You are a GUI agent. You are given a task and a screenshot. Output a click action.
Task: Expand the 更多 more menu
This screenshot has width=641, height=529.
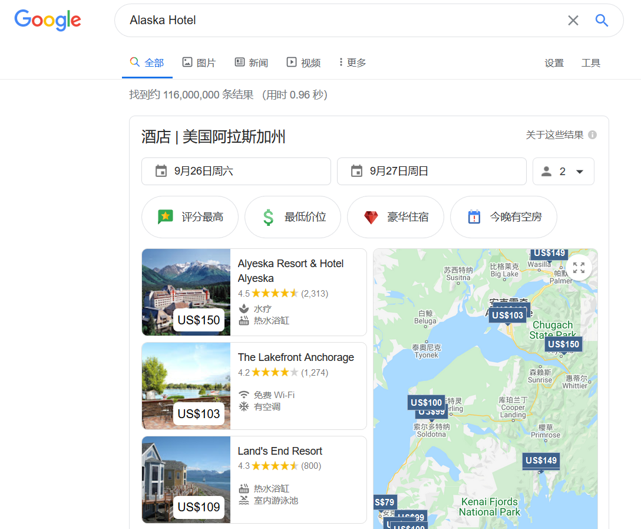click(x=352, y=63)
